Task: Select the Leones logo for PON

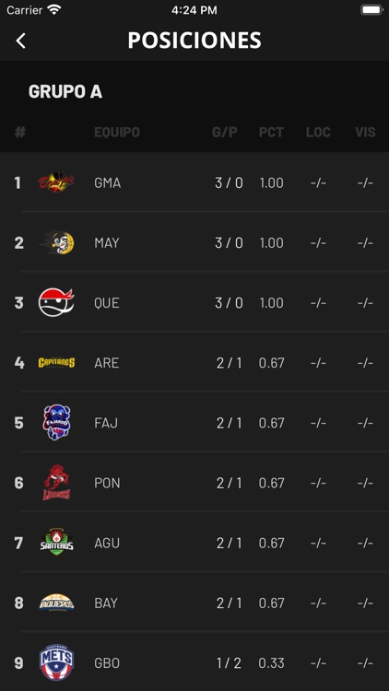Action: (x=56, y=483)
